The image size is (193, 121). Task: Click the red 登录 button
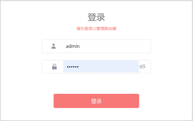(x=96, y=101)
